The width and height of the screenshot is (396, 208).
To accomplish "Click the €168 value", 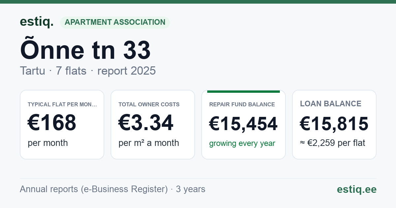I will click(x=52, y=122).
